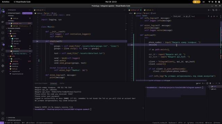Click the Go Live status bar button
This screenshot has height=124, width=222.
tap(209, 123)
